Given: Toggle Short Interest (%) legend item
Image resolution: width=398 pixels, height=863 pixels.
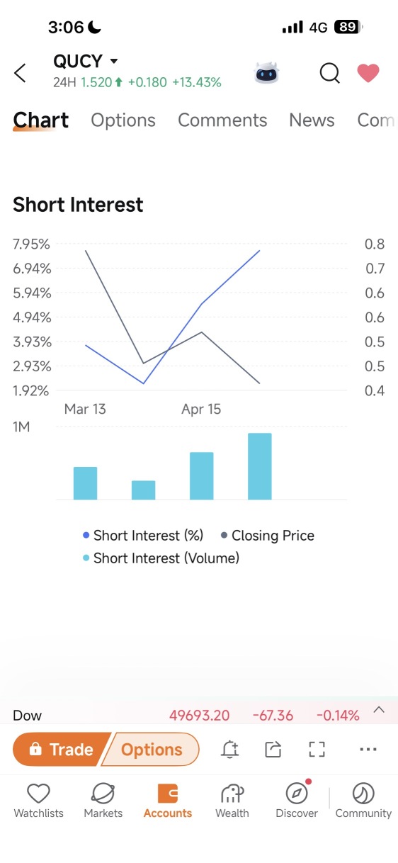Looking at the screenshot, I should pyautogui.click(x=143, y=536).
